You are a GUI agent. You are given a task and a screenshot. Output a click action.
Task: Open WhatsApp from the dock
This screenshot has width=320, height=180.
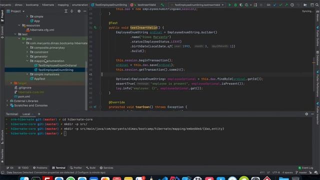[x=70, y=178]
